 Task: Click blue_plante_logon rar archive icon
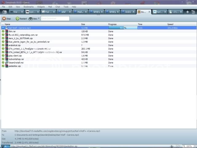point(6,42)
